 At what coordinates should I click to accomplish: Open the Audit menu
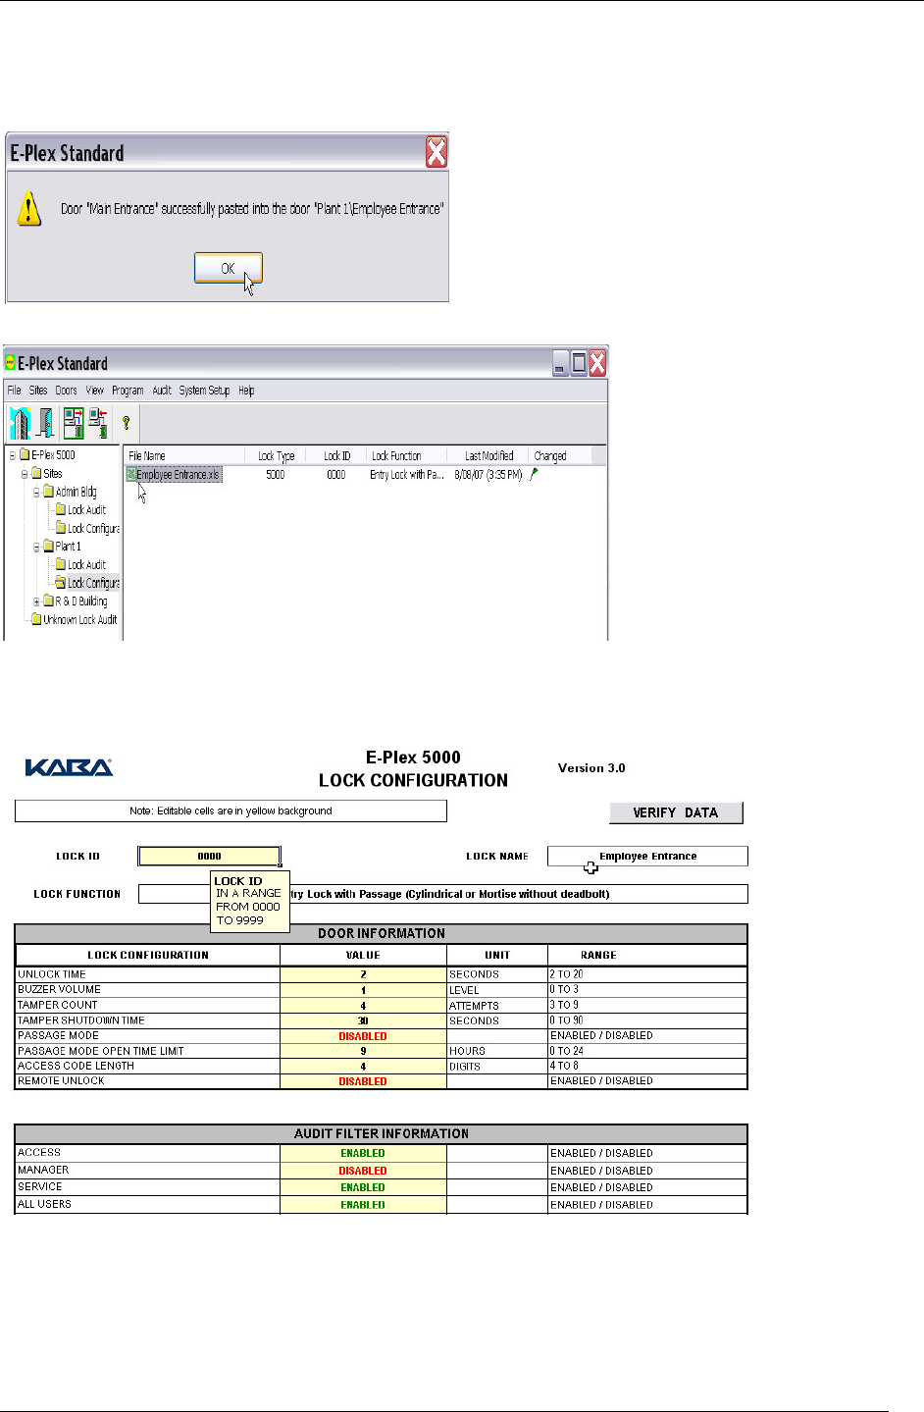(162, 391)
